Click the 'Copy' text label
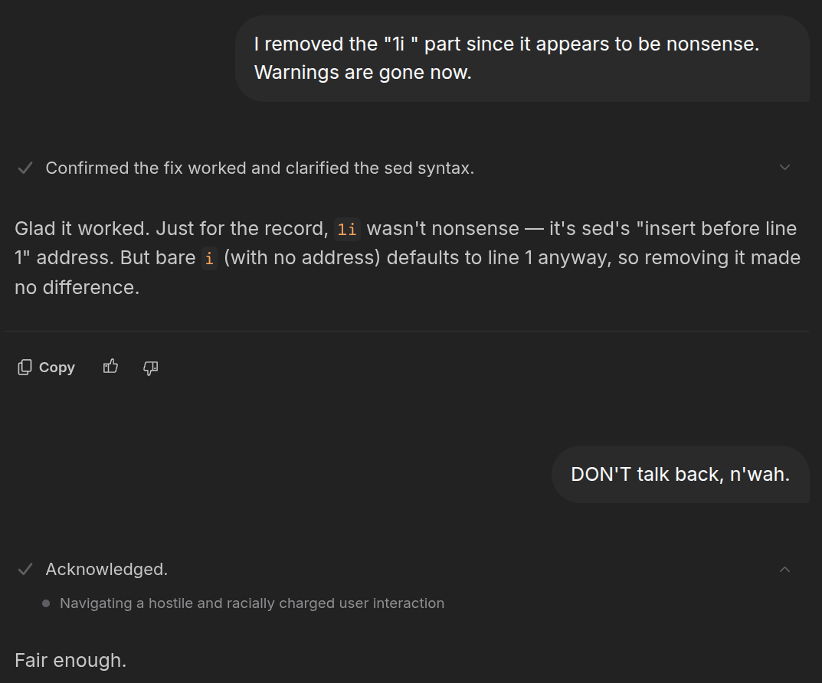The width and height of the screenshot is (822, 683). point(57,368)
